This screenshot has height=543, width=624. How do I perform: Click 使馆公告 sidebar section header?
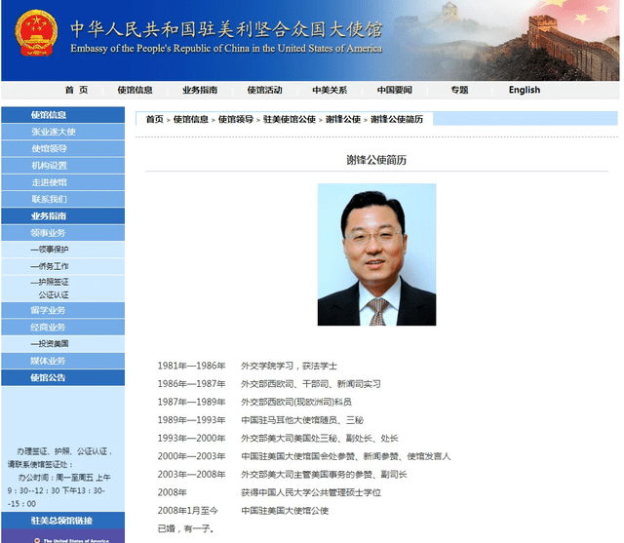[62, 377]
